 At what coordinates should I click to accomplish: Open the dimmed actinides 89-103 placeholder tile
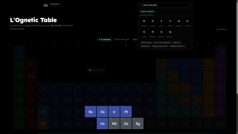(x=43, y=124)
